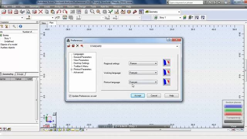
Task: Select Languages in preferences tree
Action: click(79, 54)
